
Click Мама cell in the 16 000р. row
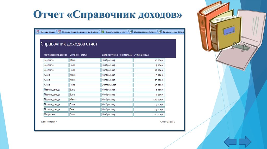coord(85,60)
